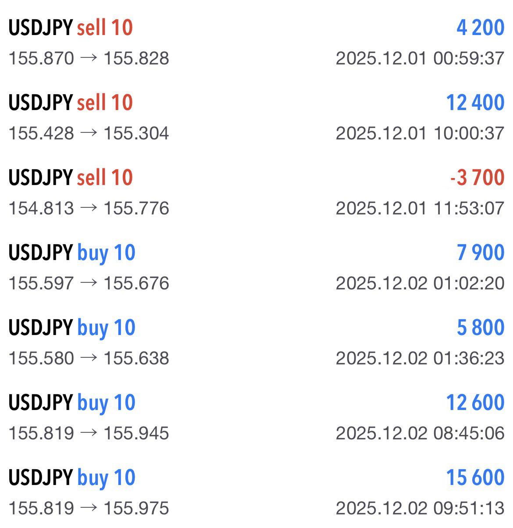Image resolution: width=513 pixels, height=528 pixels.
Task: Click the 2025.12.02 01:36:23 timestamp
Action: point(420,358)
